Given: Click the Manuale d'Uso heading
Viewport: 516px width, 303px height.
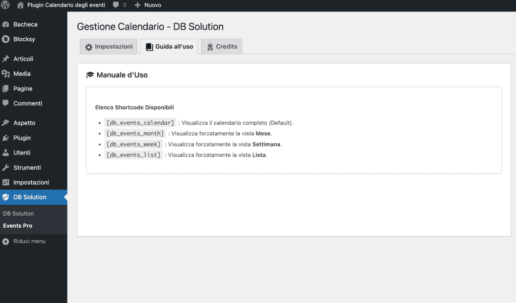Looking at the screenshot, I should (x=122, y=75).
